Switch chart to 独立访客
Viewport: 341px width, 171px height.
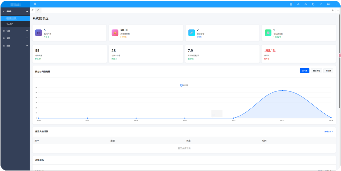(316, 71)
